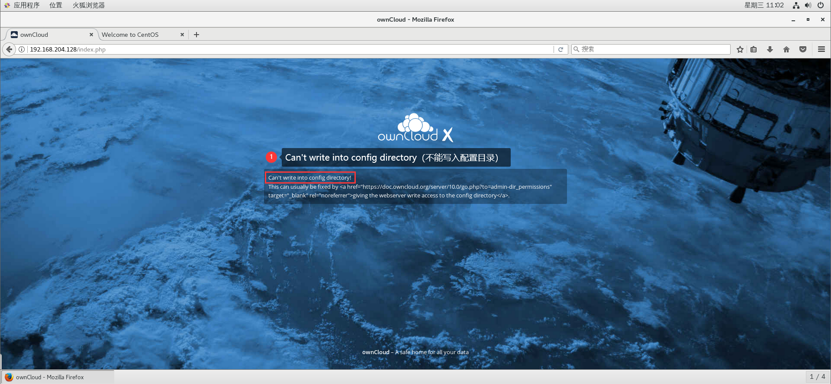
Task: Click the ownCloud X logo
Action: [415, 128]
